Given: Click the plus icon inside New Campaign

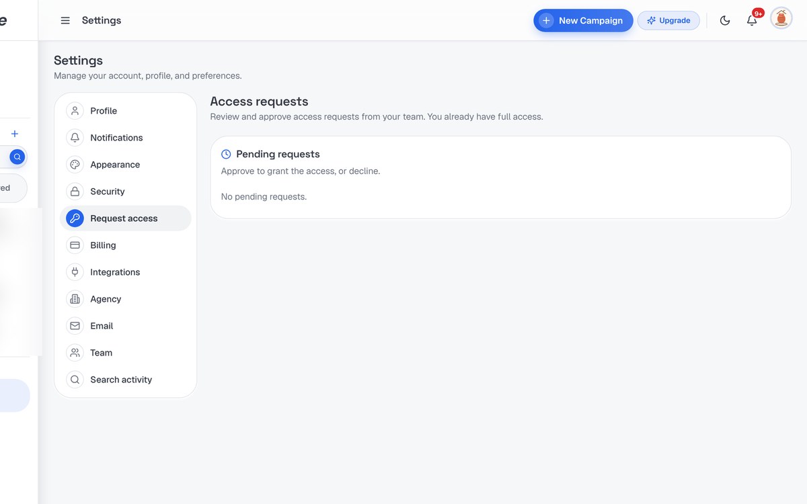Looking at the screenshot, I should pos(547,21).
